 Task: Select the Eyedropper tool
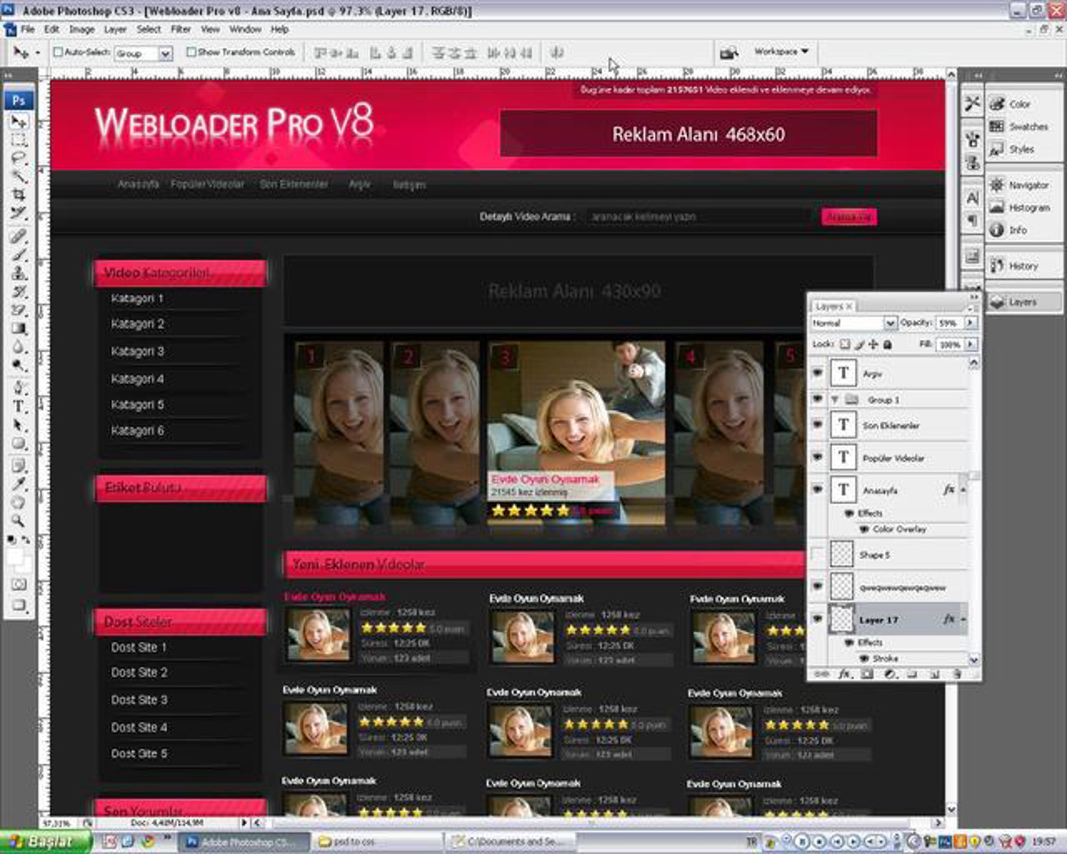[19, 484]
